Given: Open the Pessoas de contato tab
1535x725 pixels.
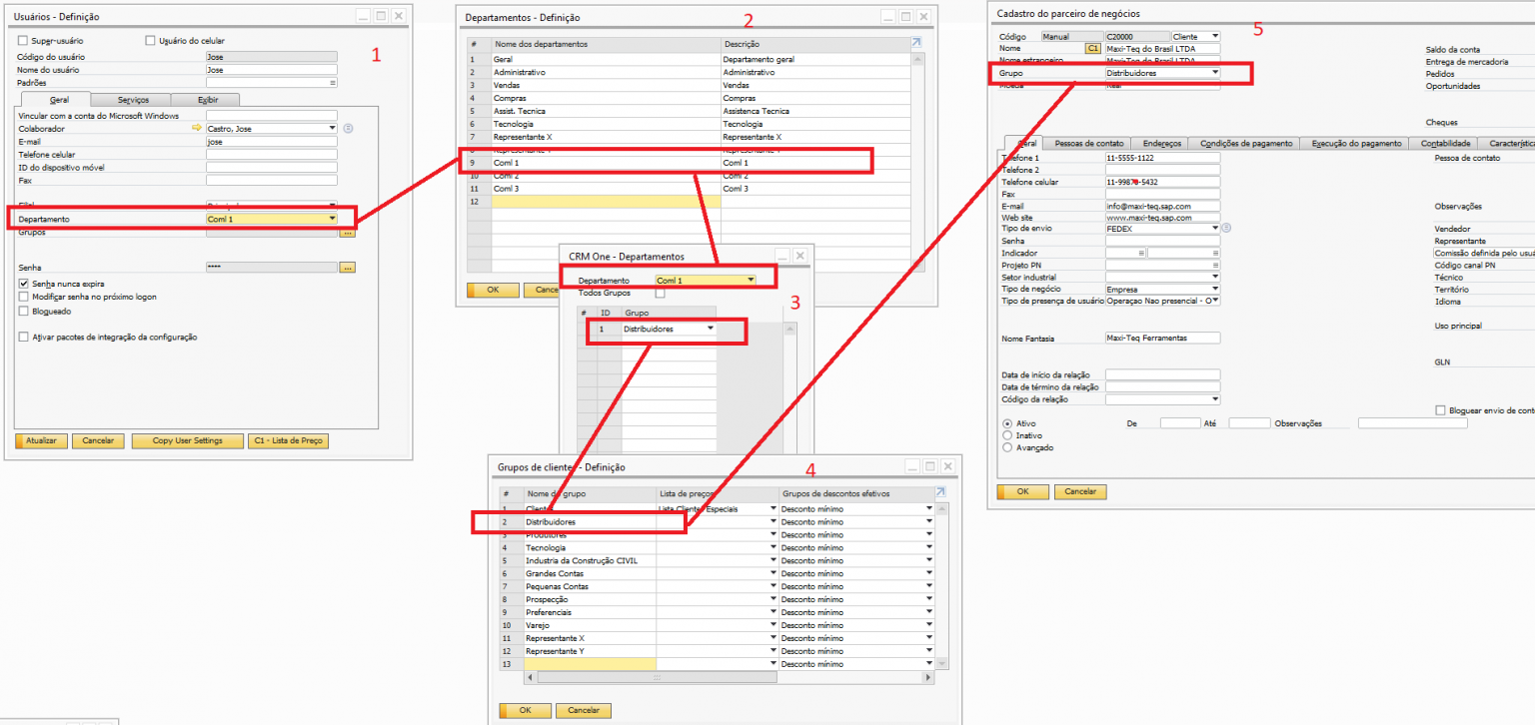Looking at the screenshot, I should [x=1089, y=144].
